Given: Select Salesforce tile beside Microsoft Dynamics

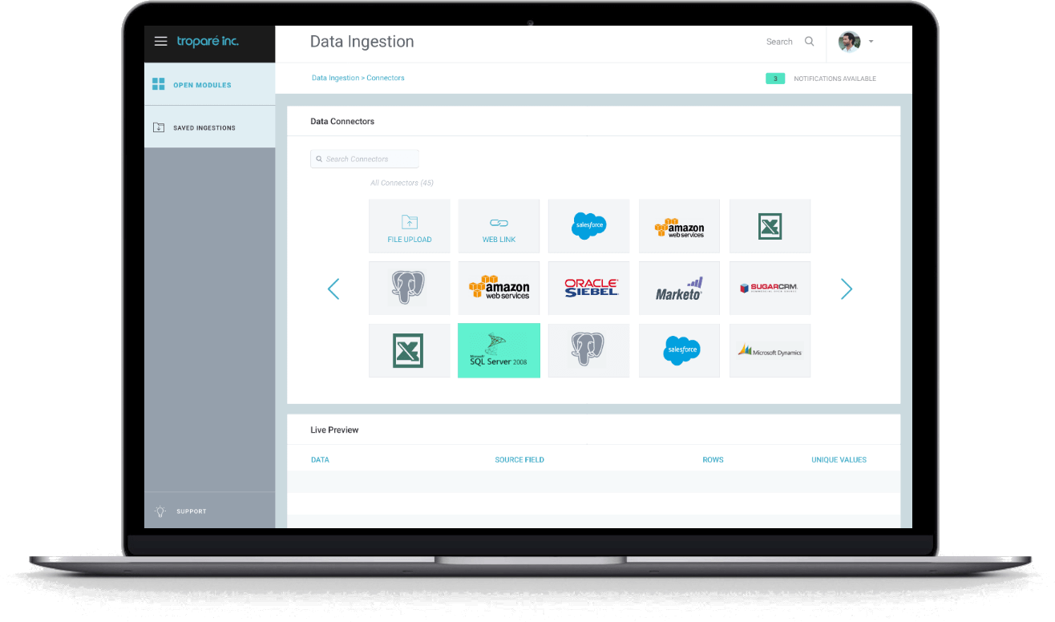Looking at the screenshot, I should pos(679,350).
